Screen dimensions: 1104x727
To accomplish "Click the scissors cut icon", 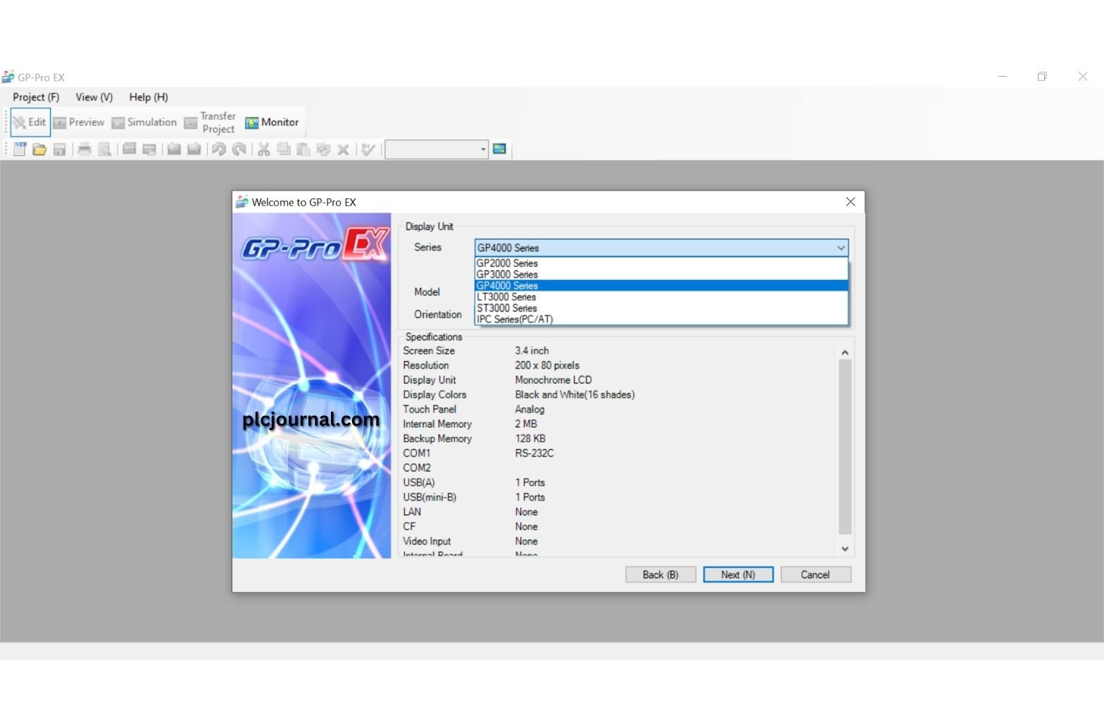I will pos(264,149).
